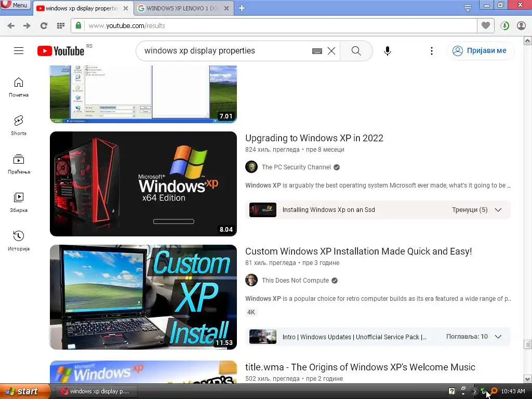The height and width of the screenshot is (399, 532).
Task: Open a new browser tab
Action: click(242, 8)
